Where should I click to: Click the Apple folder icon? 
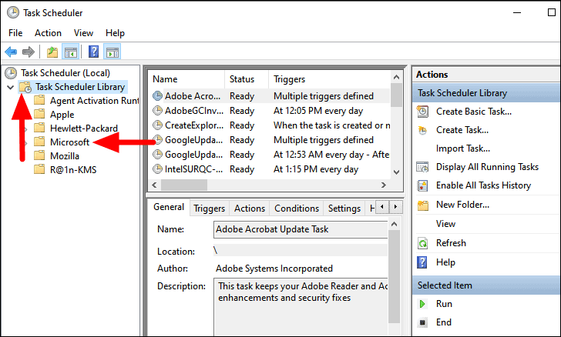39,114
